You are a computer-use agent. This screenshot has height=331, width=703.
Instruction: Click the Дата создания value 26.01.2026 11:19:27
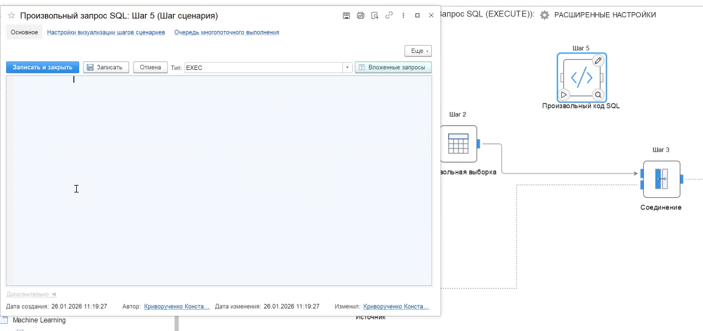tap(79, 307)
